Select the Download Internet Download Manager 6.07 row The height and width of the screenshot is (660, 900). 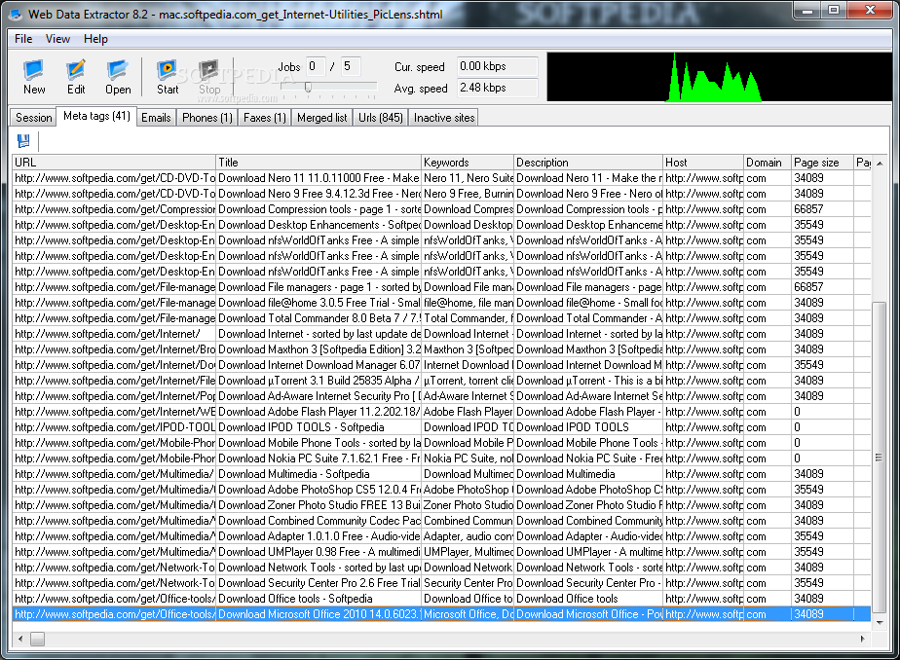pos(441,365)
